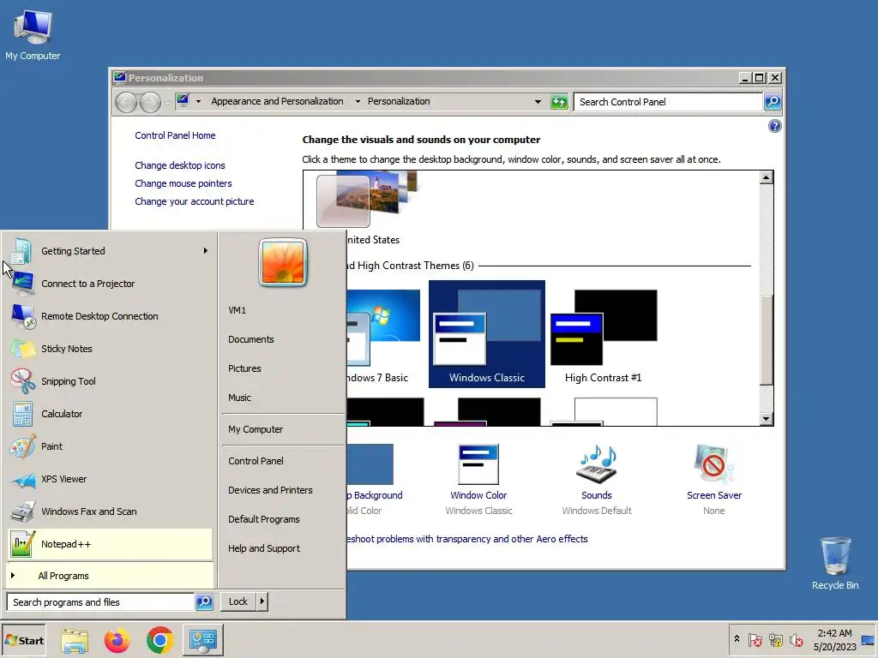Click the Help question mark icon

pyautogui.click(x=774, y=126)
